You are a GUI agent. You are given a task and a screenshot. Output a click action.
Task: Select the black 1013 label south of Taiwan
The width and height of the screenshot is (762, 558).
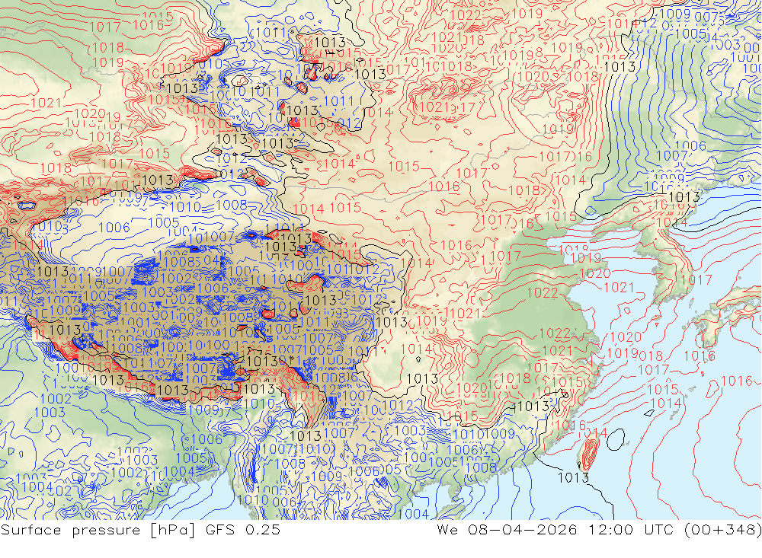[x=574, y=477]
